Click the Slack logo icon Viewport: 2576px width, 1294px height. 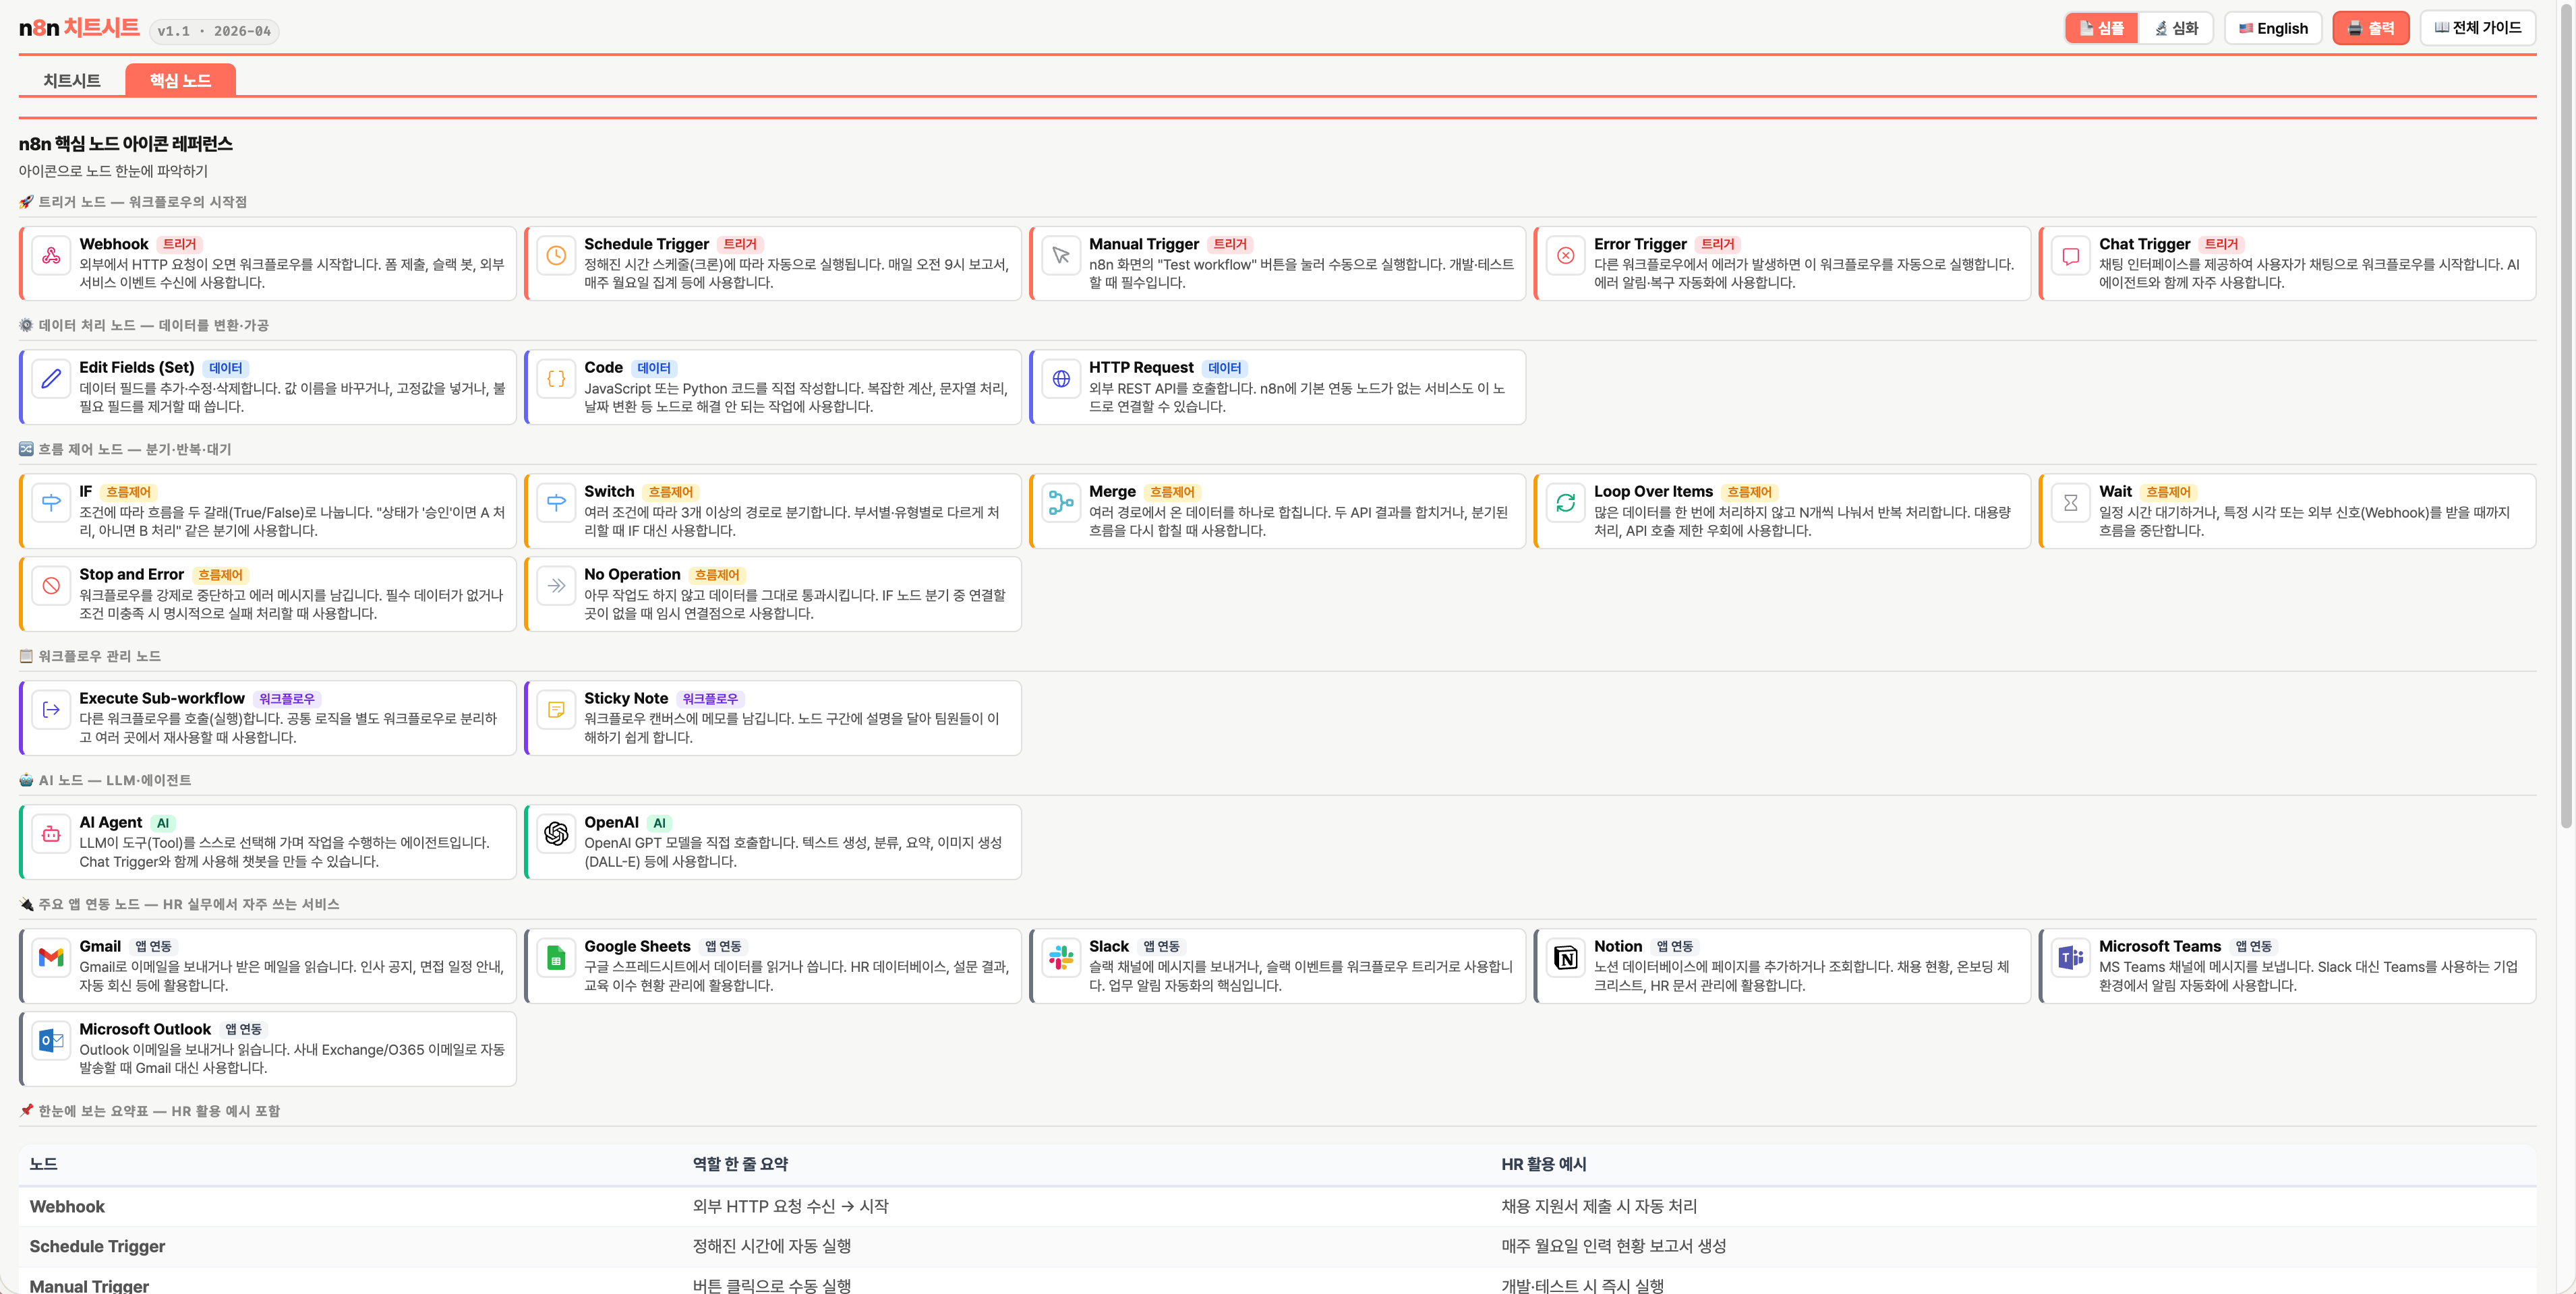pos(1061,957)
